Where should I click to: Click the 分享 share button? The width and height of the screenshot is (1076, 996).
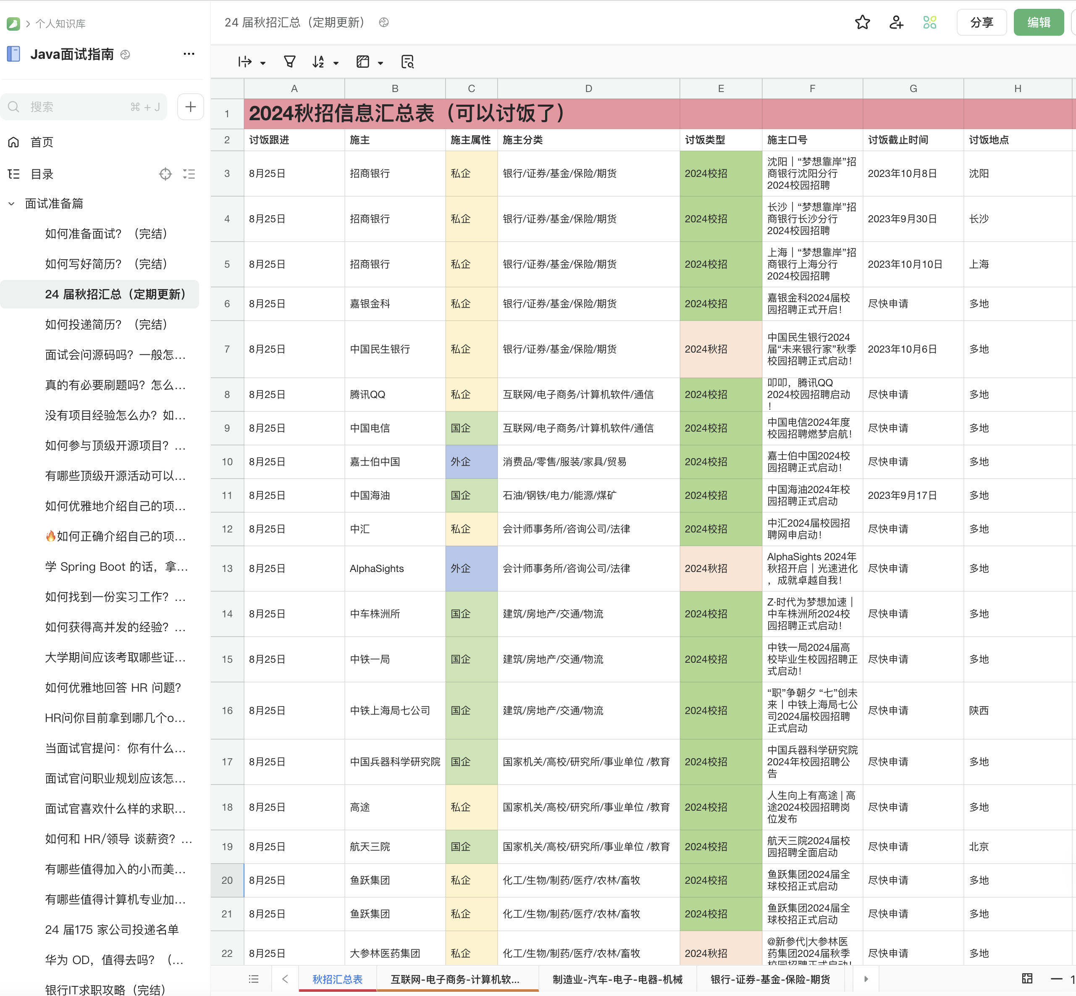tap(981, 22)
